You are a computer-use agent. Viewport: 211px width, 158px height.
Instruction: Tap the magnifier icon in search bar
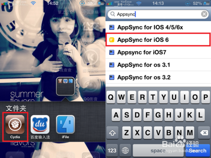pyautogui.click(x=113, y=14)
